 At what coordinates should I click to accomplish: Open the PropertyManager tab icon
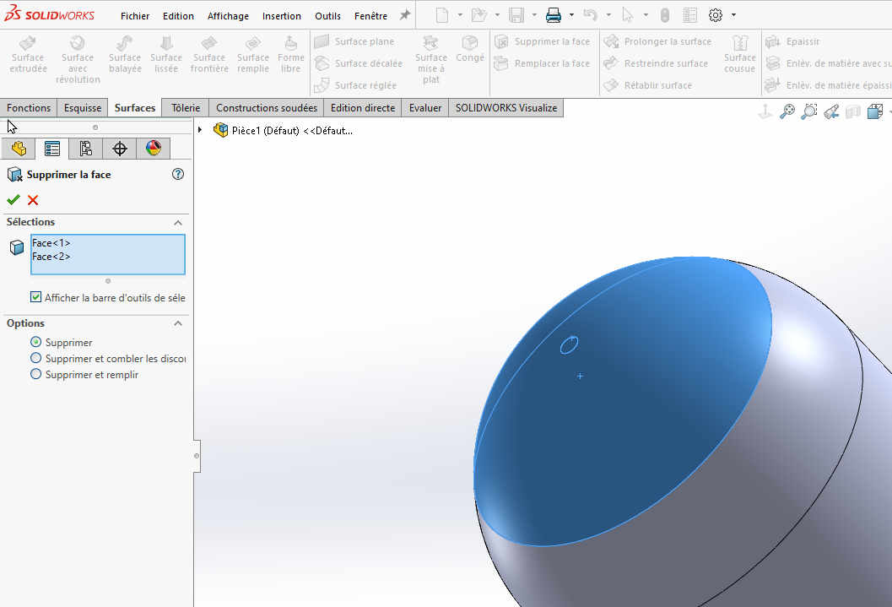52,149
